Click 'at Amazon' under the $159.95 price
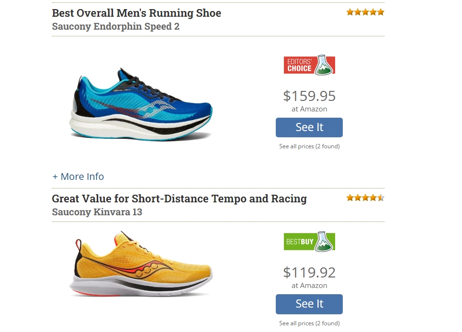Image resolution: width=462 pixels, height=332 pixels. (309, 109)
